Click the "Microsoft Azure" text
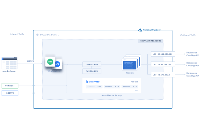The image size is (204, 136). pyautogui.click(x=152, y=30)
